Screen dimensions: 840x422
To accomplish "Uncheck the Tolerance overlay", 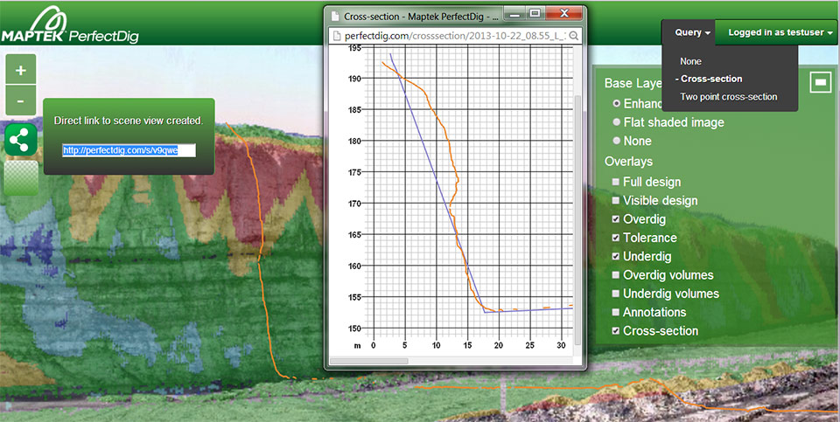I will point(616,238).
